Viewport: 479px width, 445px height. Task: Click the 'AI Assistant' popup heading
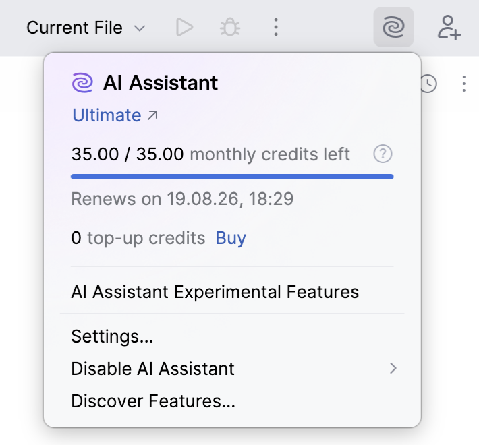click(161, 83)
